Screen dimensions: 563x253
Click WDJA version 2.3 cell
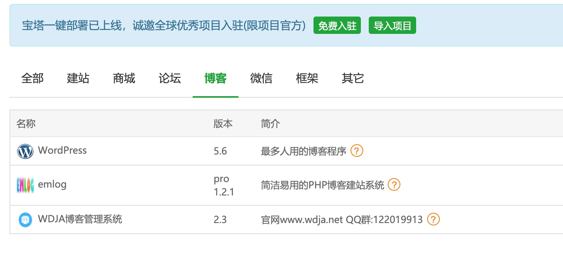click(220, 220)
